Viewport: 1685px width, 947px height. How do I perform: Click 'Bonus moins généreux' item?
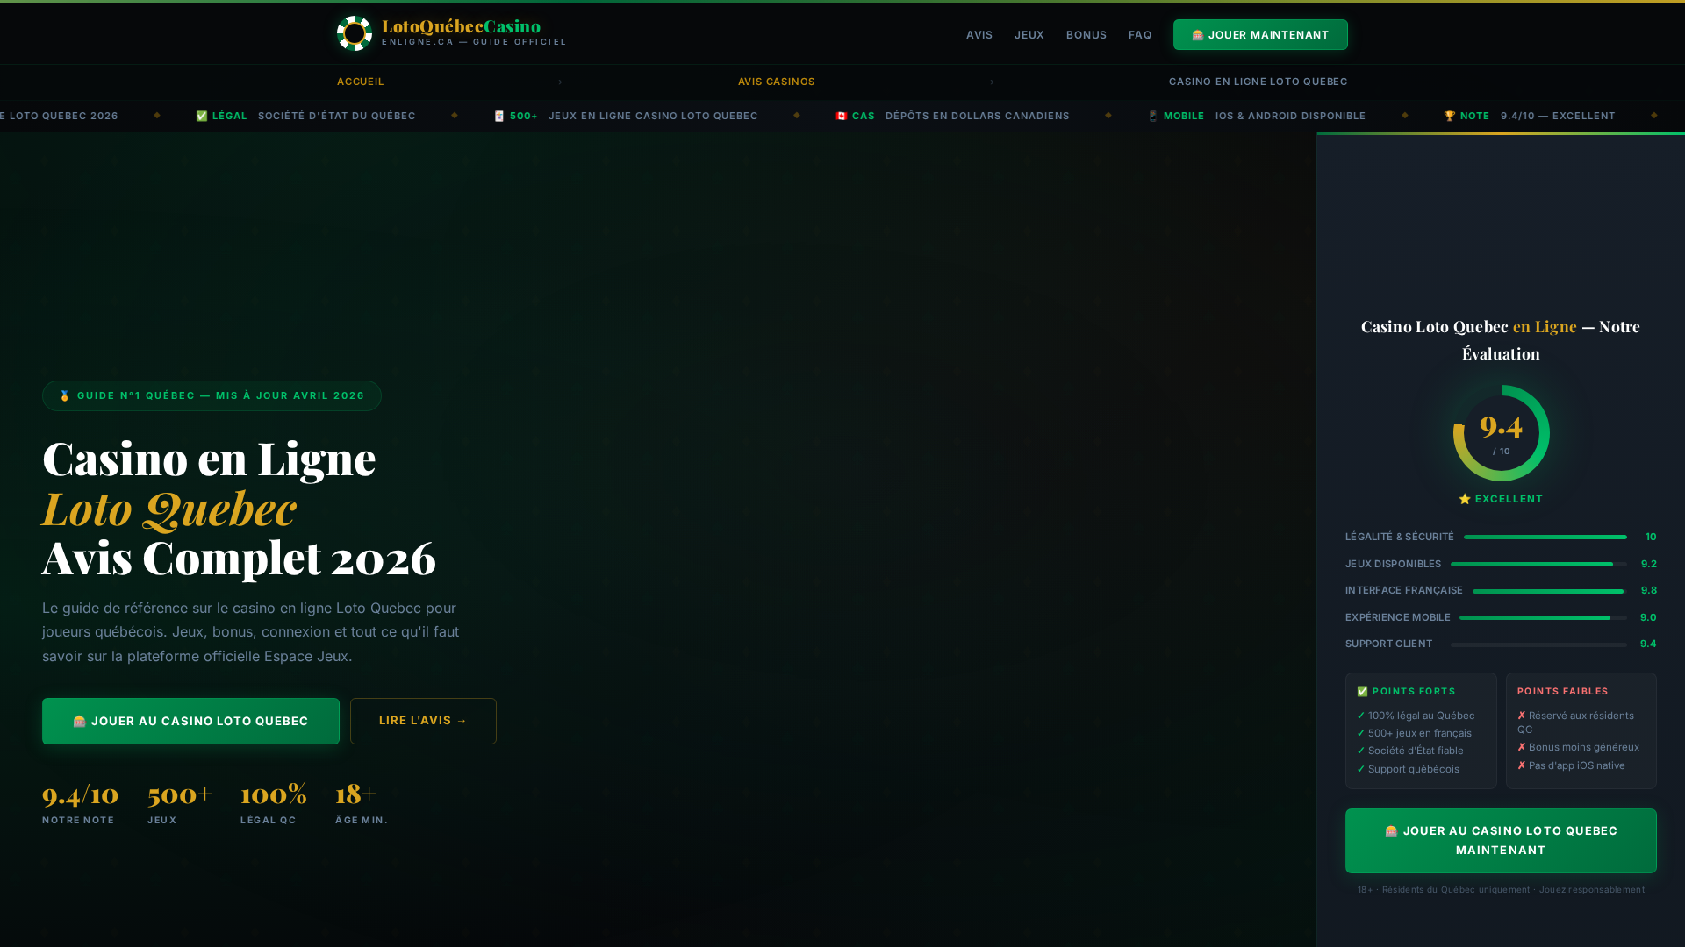tap(1578, 747)
